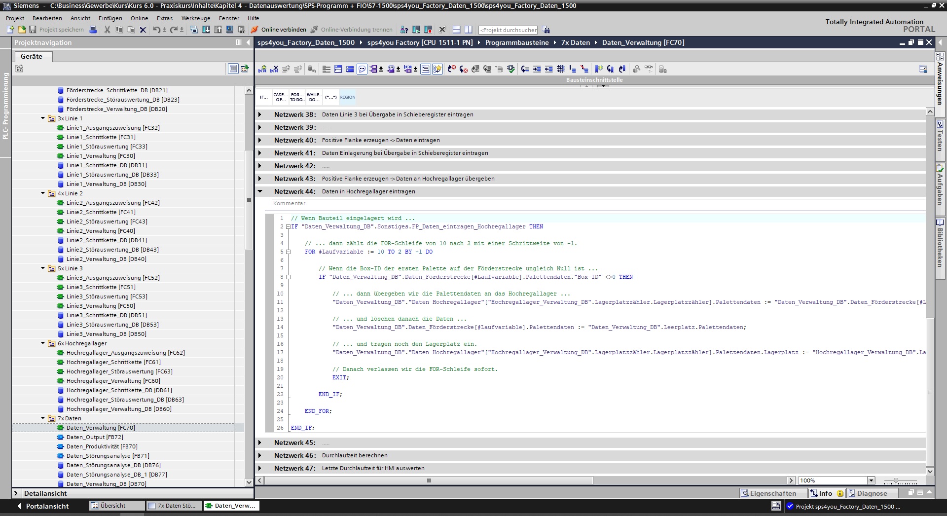Click the new project icon
Screen dimensions: 947x517
pyautogui.click(x=10, y=30)
